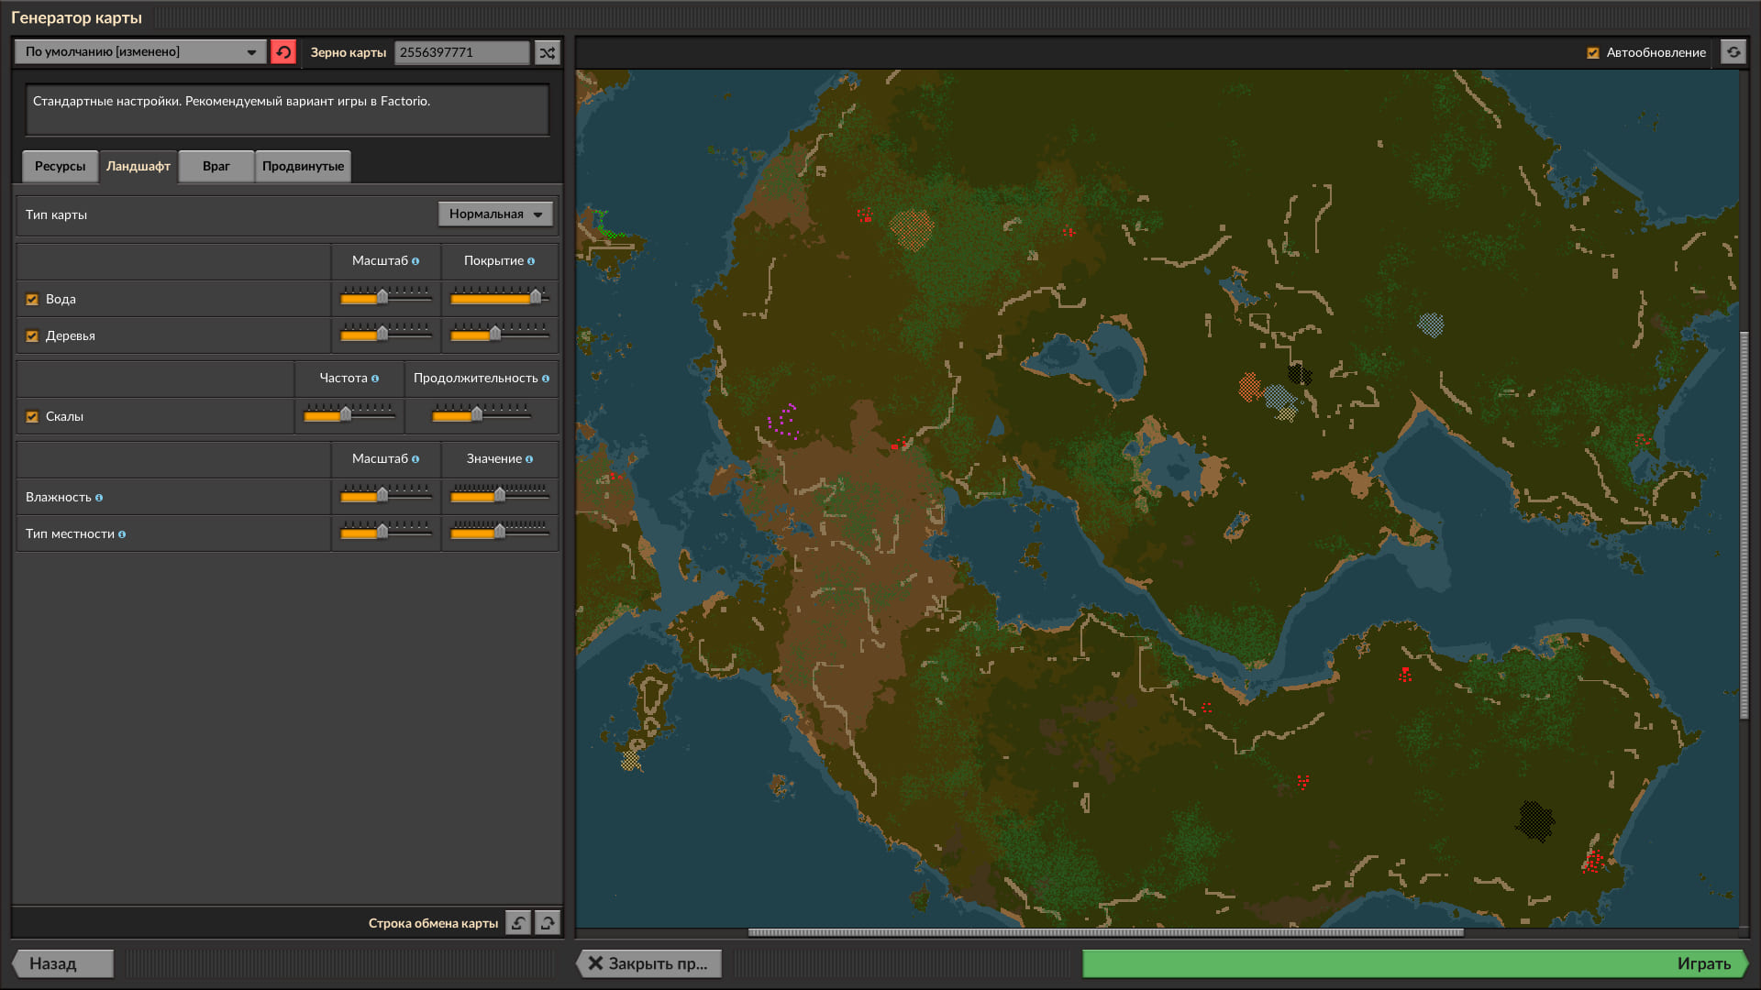Image resolution: width=1761 pixels, height=990 pixels.
Task: Open the map preset dropdown
Action: pos(140,52)
